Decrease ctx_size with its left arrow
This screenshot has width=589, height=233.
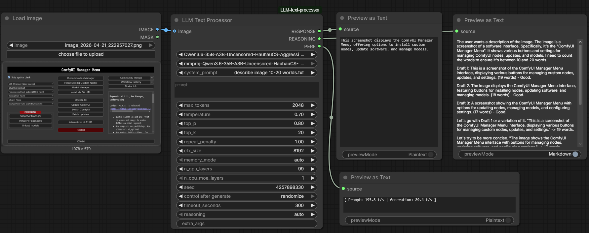[180, 151]
